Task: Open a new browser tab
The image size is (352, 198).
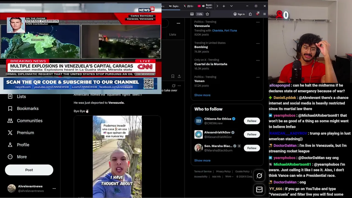Action: 224,6
